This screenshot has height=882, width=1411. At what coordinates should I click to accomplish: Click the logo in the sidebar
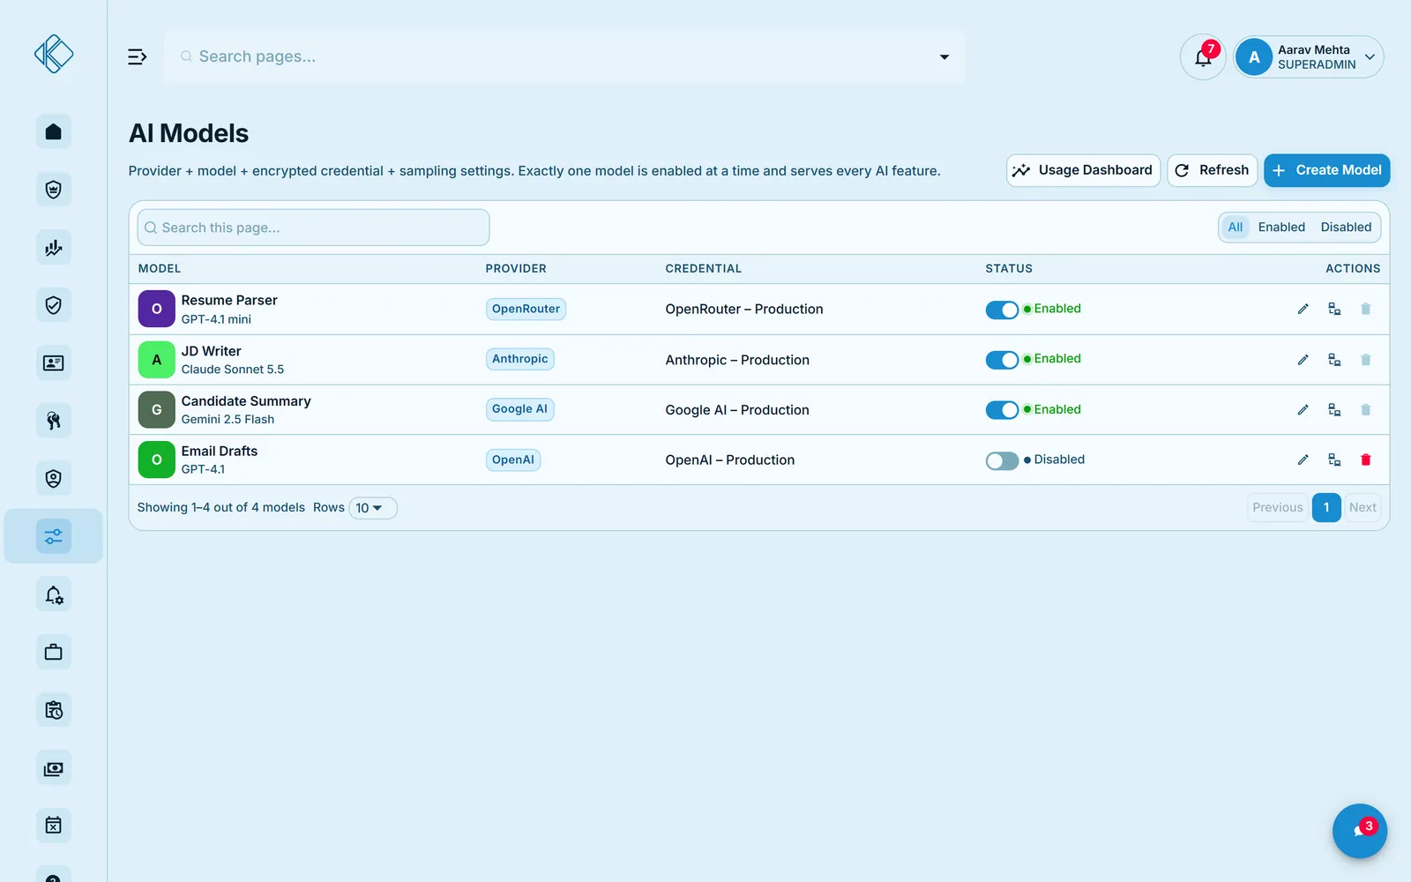pos(54,54)
